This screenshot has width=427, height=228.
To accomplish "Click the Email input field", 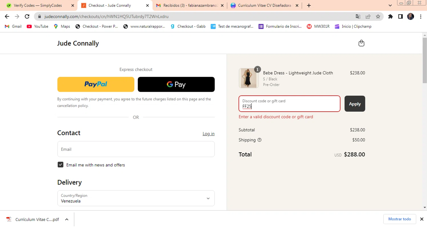I will tap(136, 149).
